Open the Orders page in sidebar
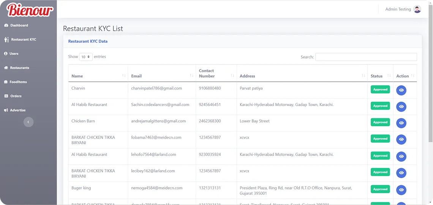Screen dimensions: 433x205 coord(13,96)
